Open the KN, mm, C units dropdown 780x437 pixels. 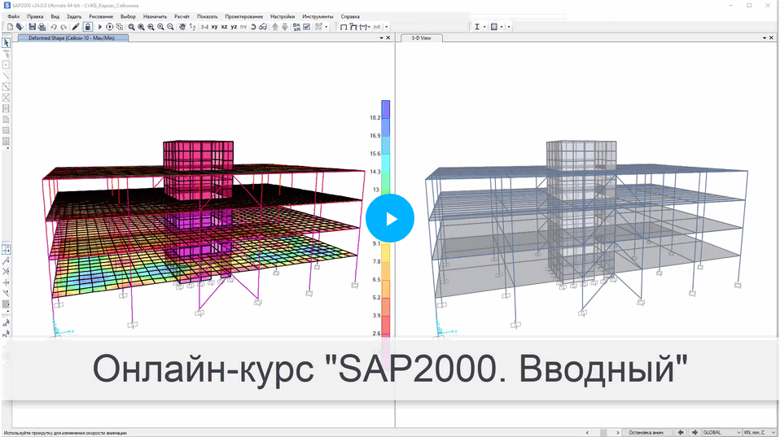tap(760, 432)
